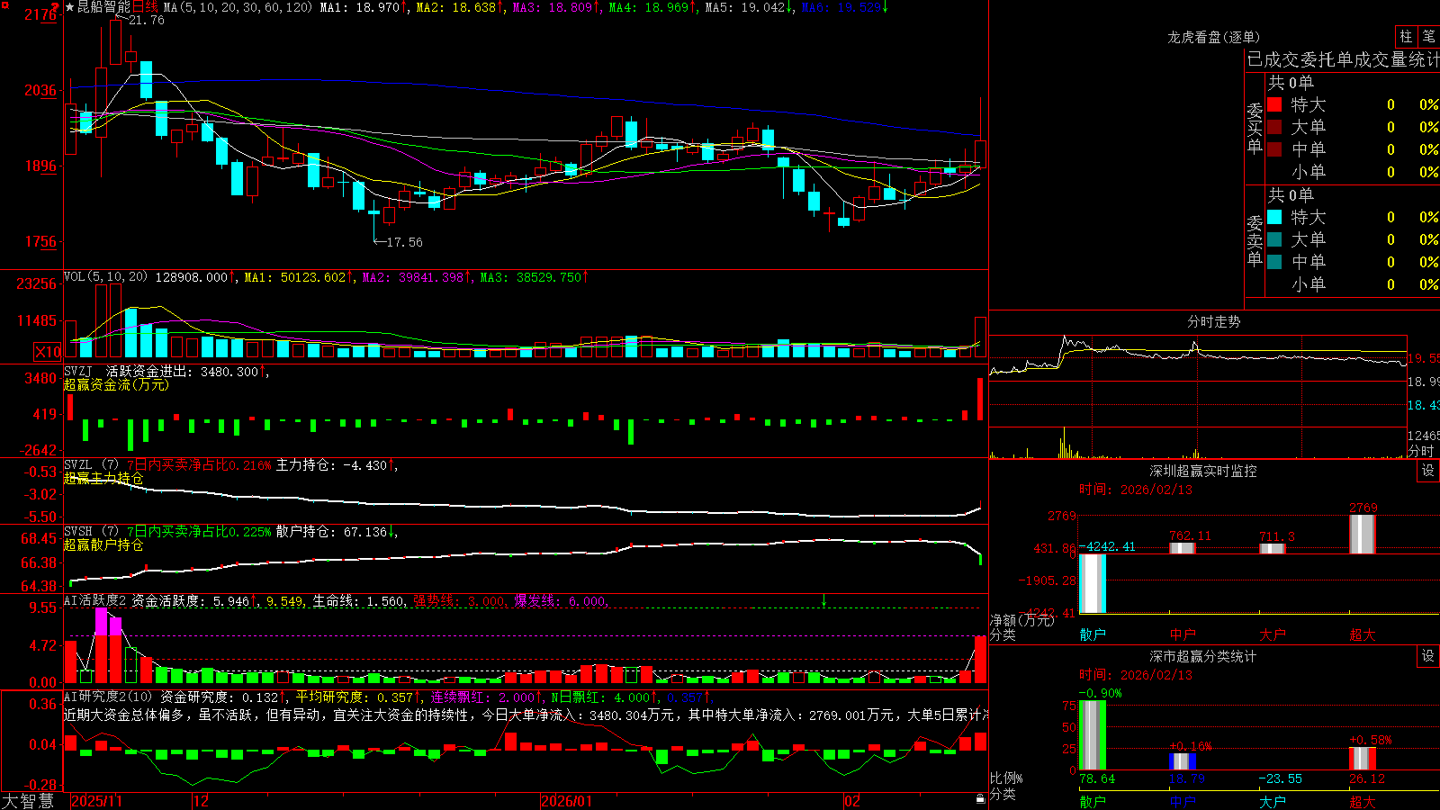The width and height of the screenshot is (1440, 810).
Task: Click the 21.76 high price label
Action: coord(147,20)
